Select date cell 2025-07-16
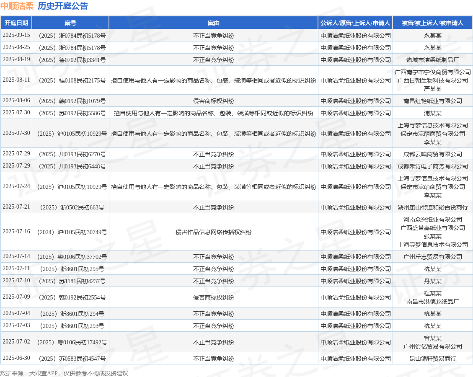This screenshot has width=473, height=377. pyautogui.click(x=16, y=232)
